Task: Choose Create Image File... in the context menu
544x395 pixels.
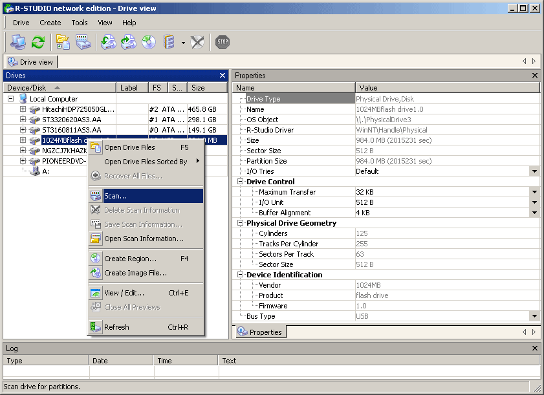Action: click(146, 273)
